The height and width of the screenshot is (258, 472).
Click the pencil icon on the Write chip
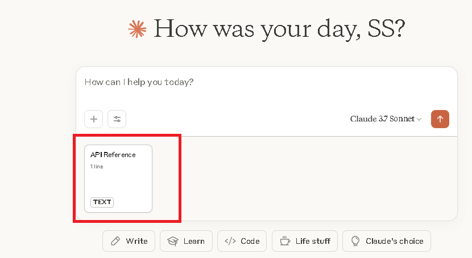coord(115,241)
